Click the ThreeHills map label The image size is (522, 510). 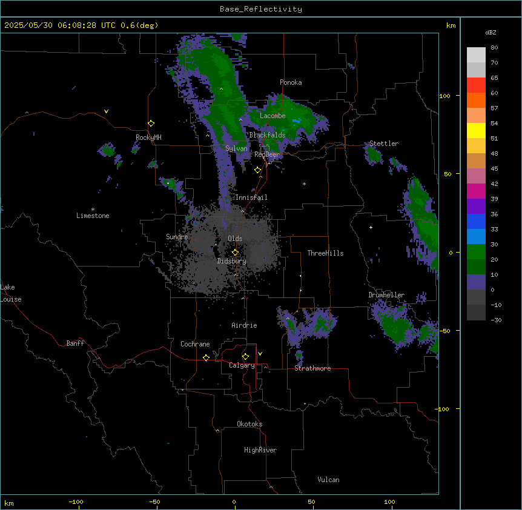(325, 253)
